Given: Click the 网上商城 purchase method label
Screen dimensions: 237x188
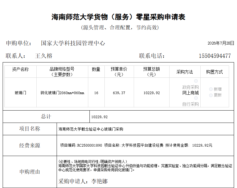Looking at the screenshot, I should 190,93.
